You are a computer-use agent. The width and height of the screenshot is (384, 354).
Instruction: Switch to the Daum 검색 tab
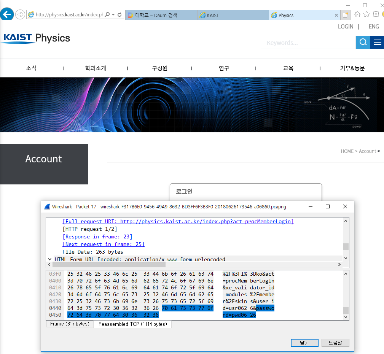tap(161, 15)
